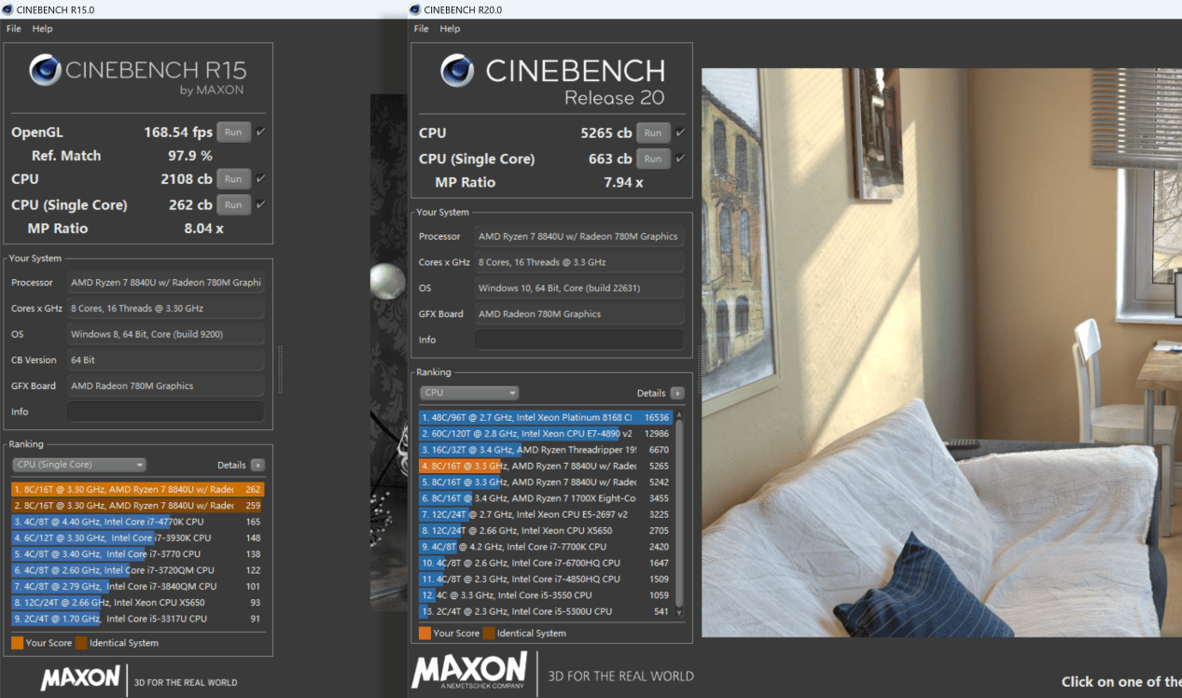Run the CPU (Single Core) test in R20
Viewport: 1182px width, 698px height.
(653, 159)
